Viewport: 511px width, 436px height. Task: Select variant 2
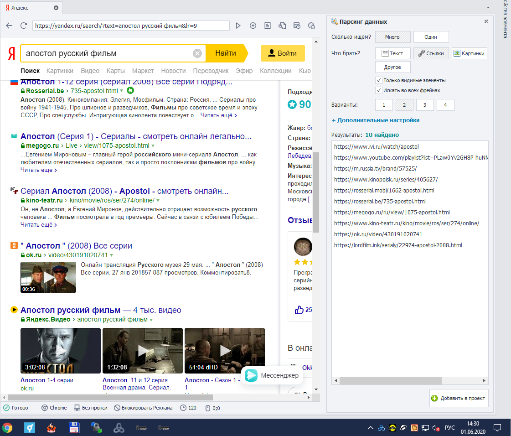(404, 105)
